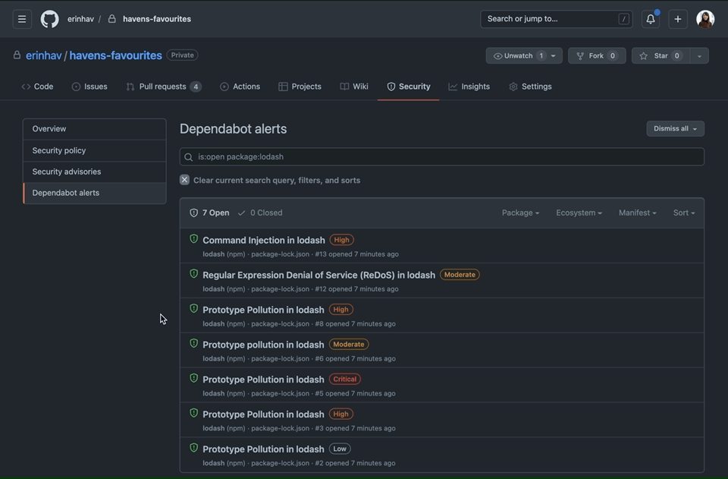Click the plus create-new icon
Image resolution: width=728 pixels, height=479 pixels.
(x=678, y=19)
